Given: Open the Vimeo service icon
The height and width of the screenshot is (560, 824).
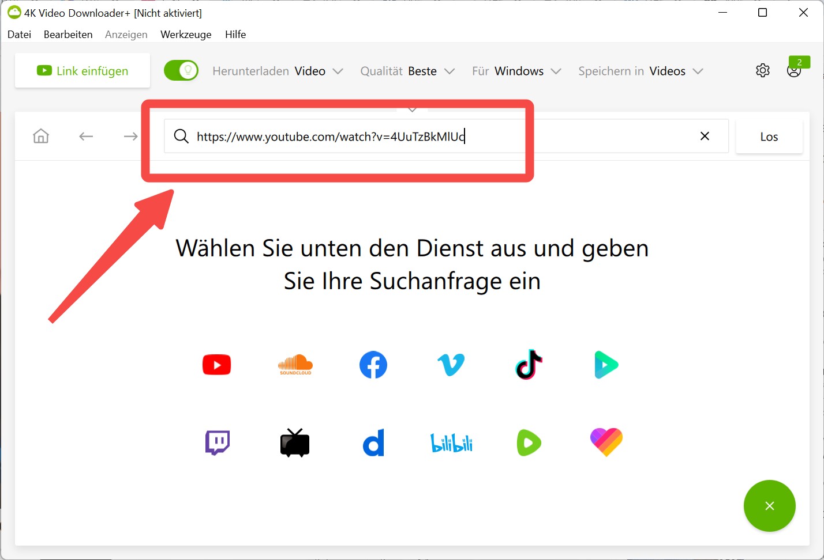Looking at the screenshot, I should (x=451, y=365).
